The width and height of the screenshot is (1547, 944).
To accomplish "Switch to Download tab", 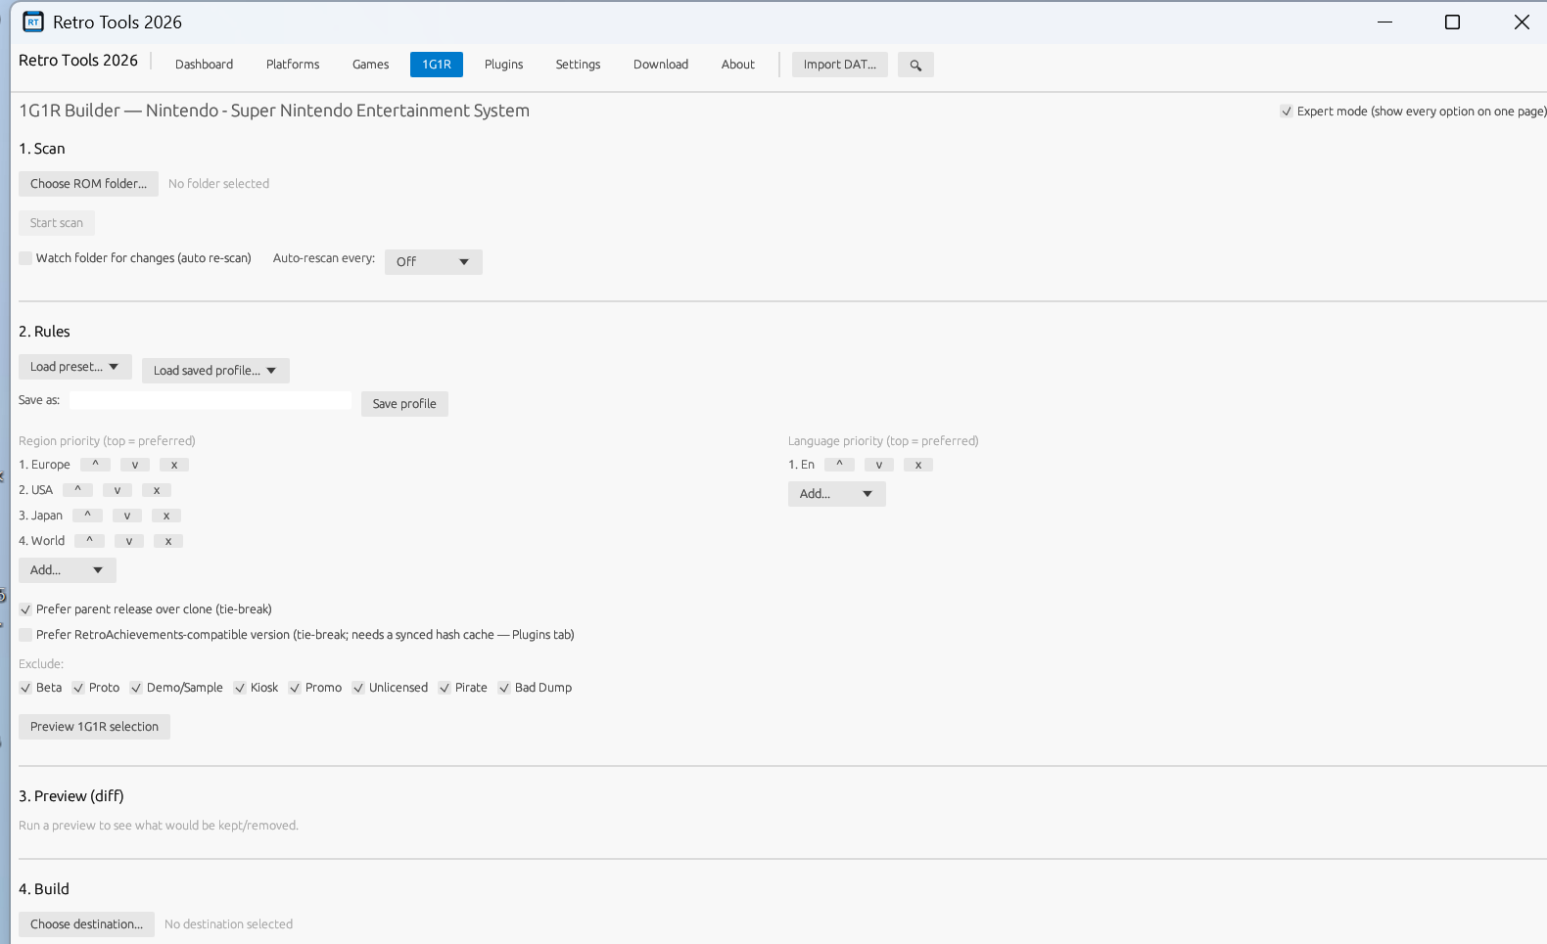I will (661, 65).
